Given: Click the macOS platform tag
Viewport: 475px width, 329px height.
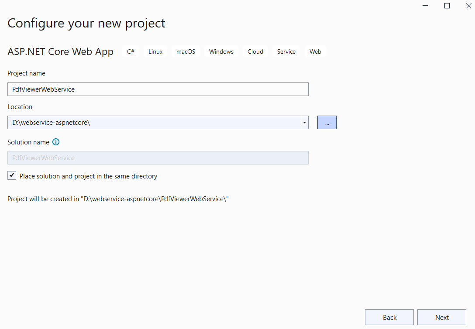Looking at the screenshot, I should click(x=186, y=51).
